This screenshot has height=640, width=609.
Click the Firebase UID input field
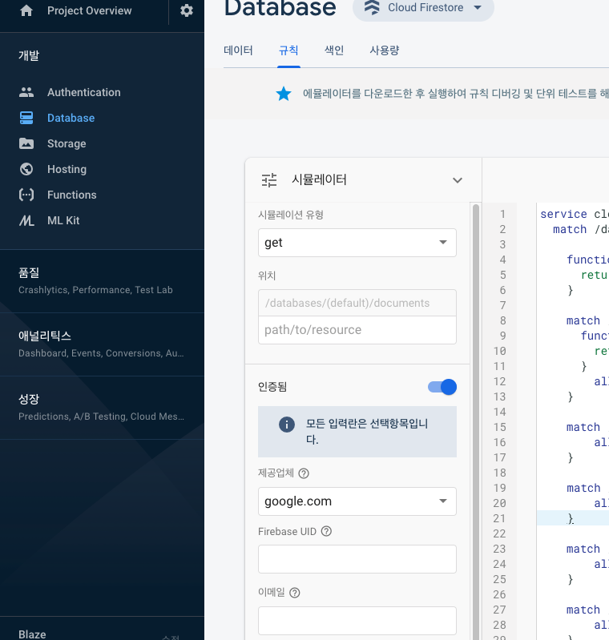(357, 559)
